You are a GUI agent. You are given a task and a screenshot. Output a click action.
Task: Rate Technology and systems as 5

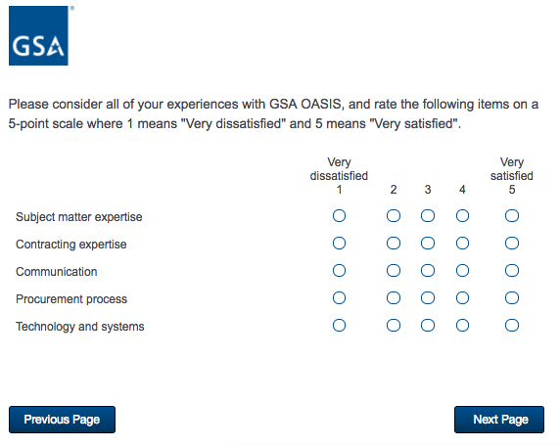point(512,326)
